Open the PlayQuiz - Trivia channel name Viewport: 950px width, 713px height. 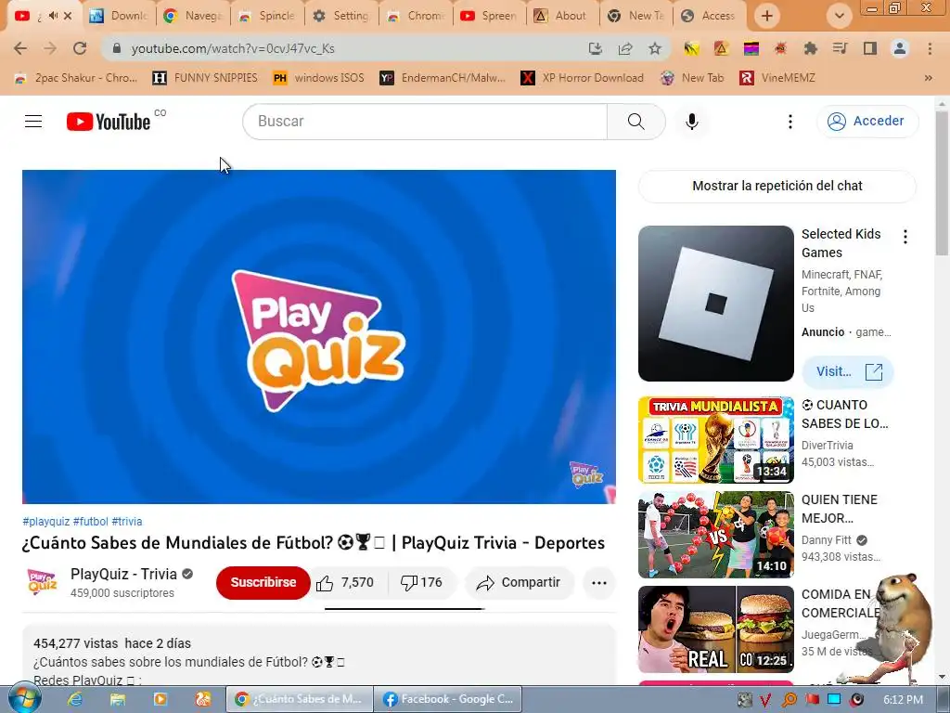(x=123, y=574)
